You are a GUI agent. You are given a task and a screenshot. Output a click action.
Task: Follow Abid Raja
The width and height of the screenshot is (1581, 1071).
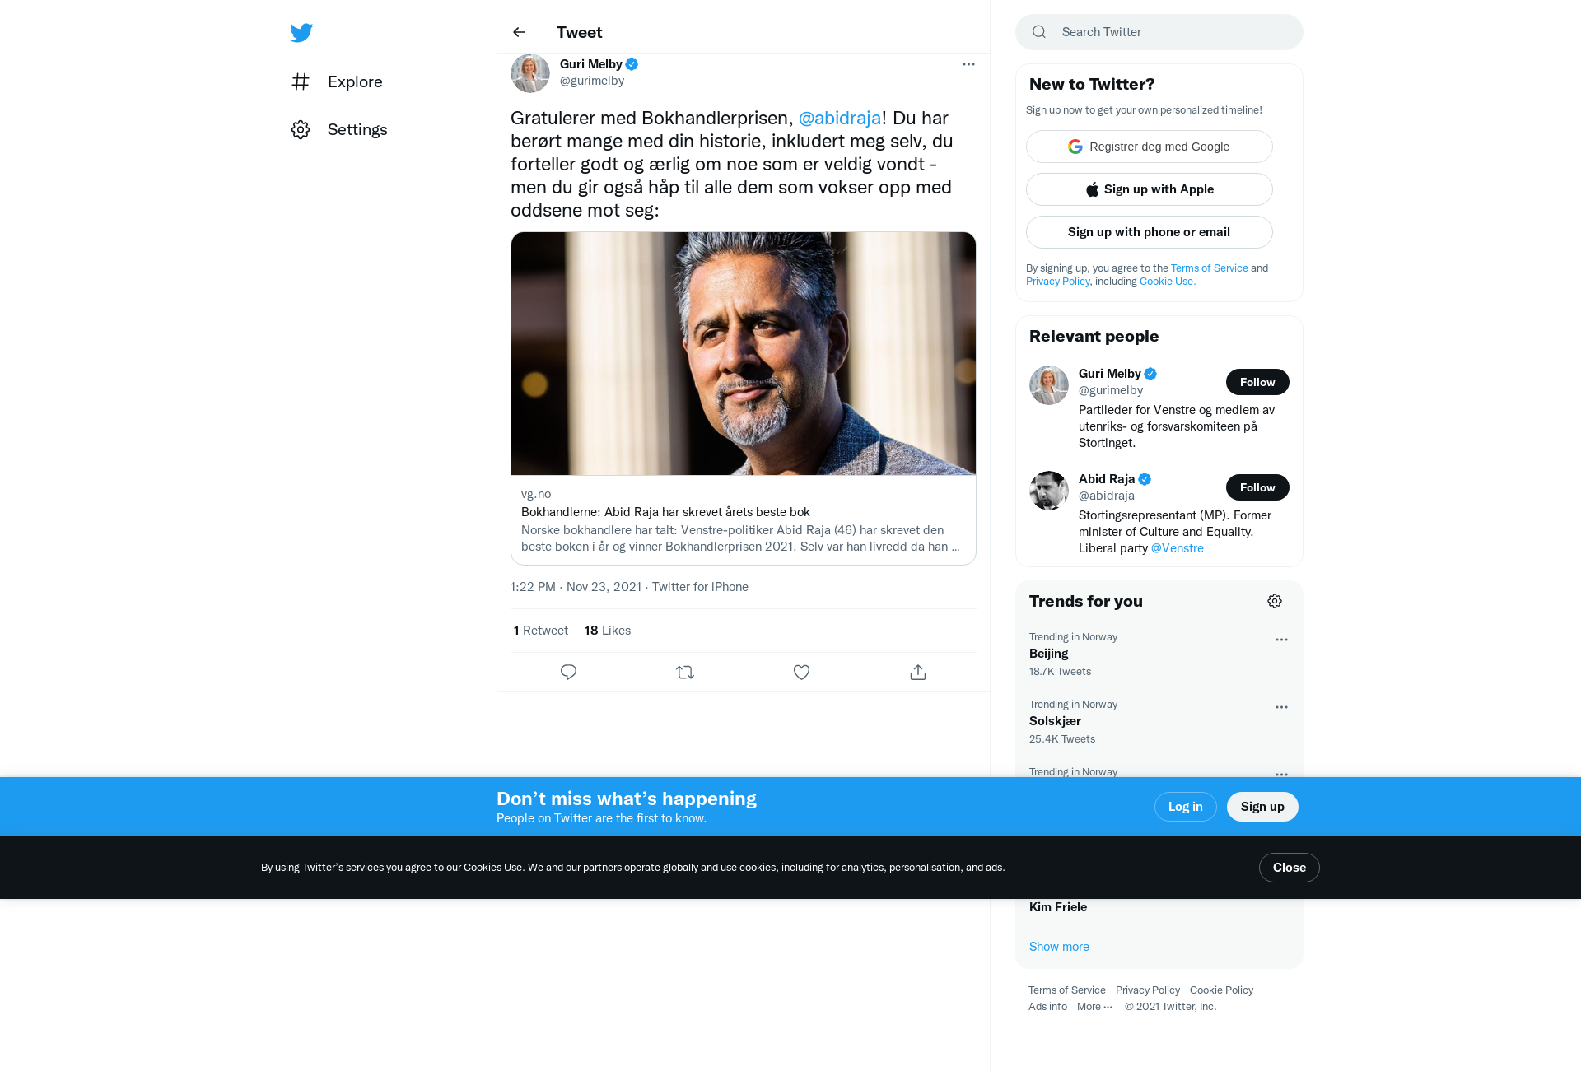(x=1257, y=487)
